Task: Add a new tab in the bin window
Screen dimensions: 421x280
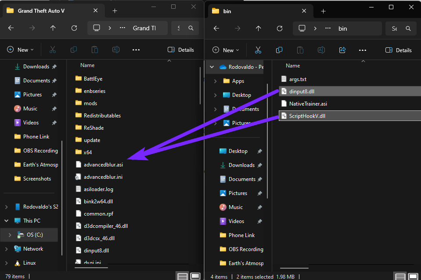Action: pos(323,11)
